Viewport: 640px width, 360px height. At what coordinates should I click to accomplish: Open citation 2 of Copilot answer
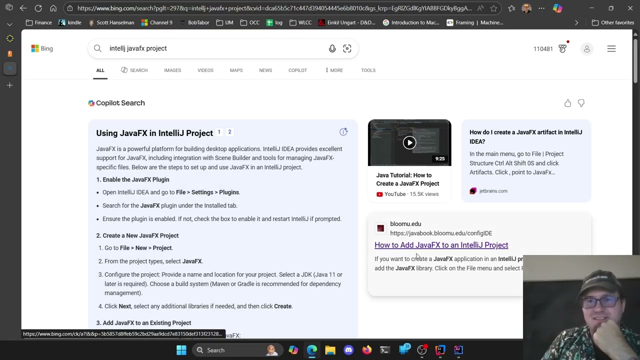pyautogui.click(x=229, y=132)
